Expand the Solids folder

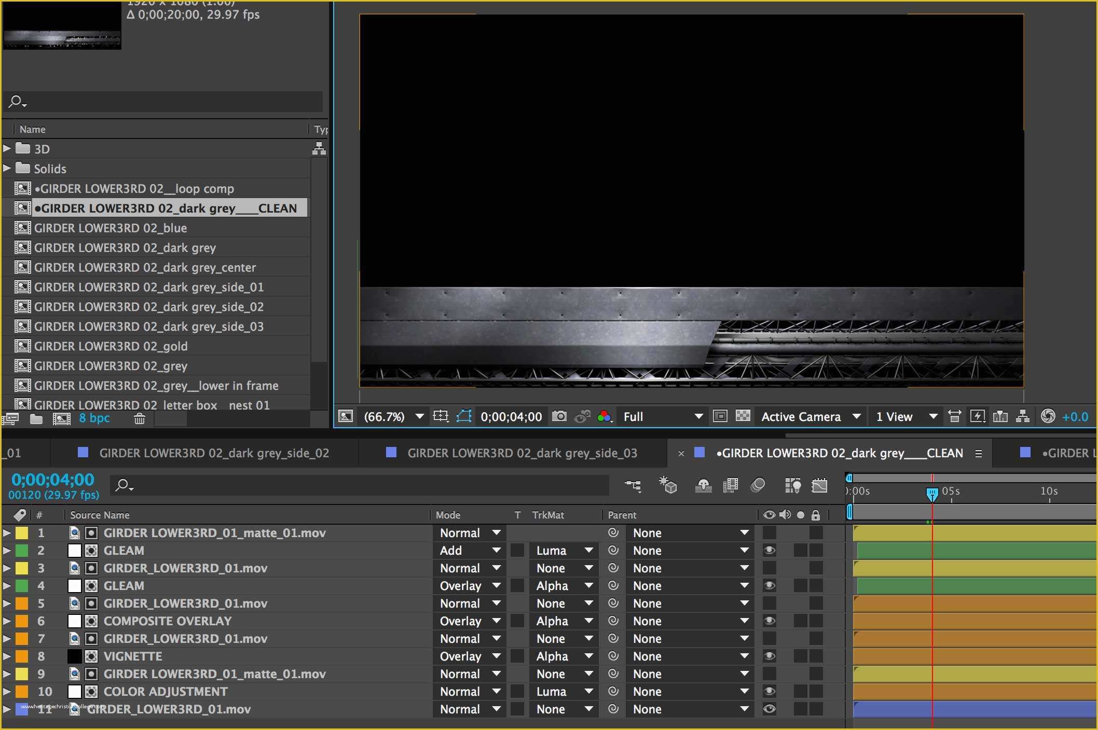(x=7, y=168)
